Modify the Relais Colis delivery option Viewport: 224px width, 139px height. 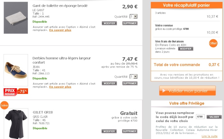(186, 49)
